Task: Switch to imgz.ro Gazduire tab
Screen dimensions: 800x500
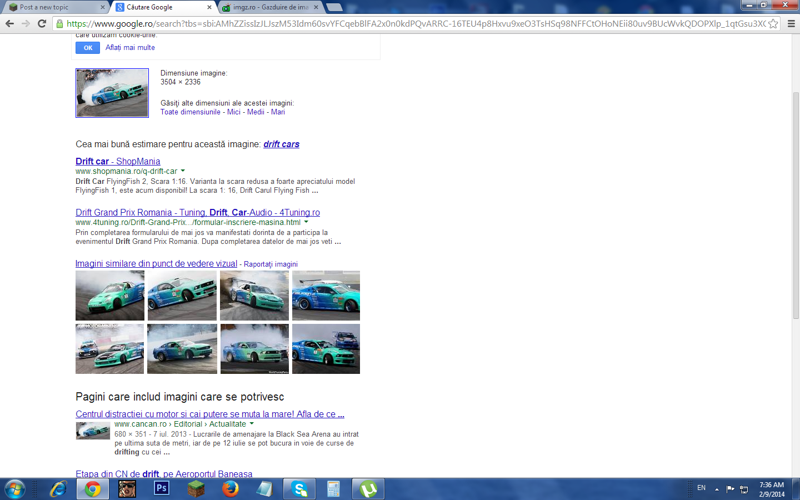Action: point(271,7)
